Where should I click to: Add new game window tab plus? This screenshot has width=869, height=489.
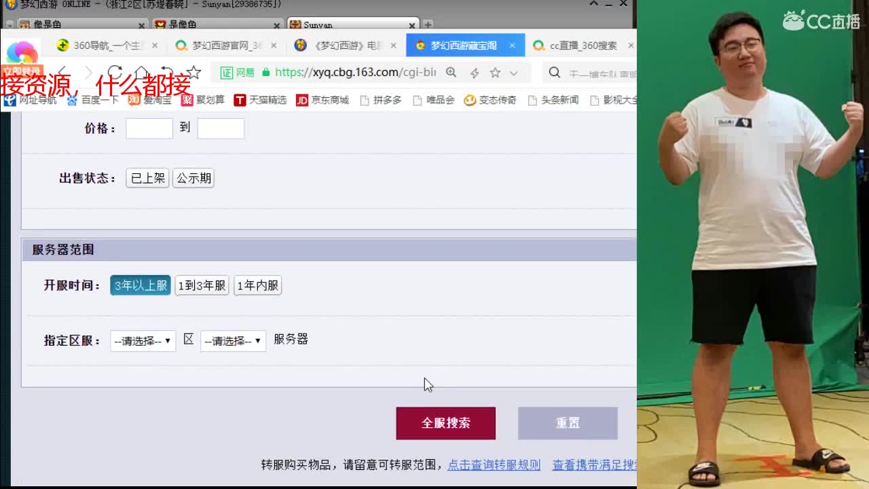pos(428,25)
